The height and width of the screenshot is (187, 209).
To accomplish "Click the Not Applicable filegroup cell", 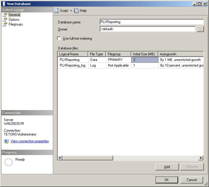I will click(119, 65).
